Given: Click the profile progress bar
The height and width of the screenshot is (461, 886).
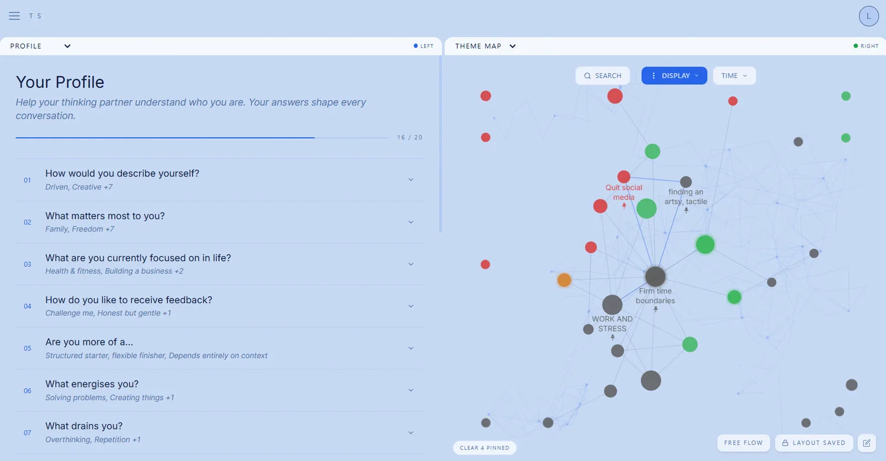Looking at the screenshot, I should 202,138.
